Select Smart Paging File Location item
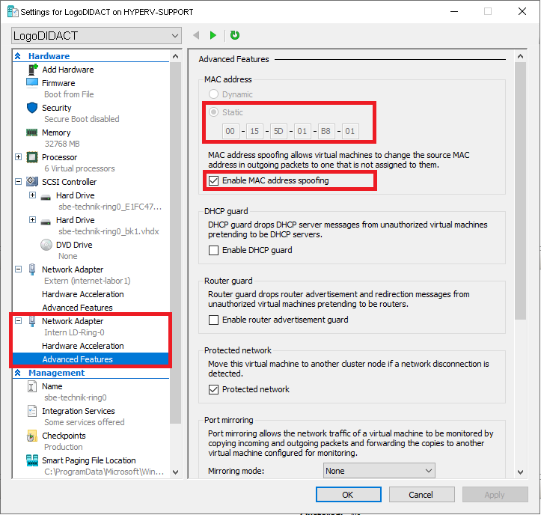541x515 pixels. pos(89,460)
